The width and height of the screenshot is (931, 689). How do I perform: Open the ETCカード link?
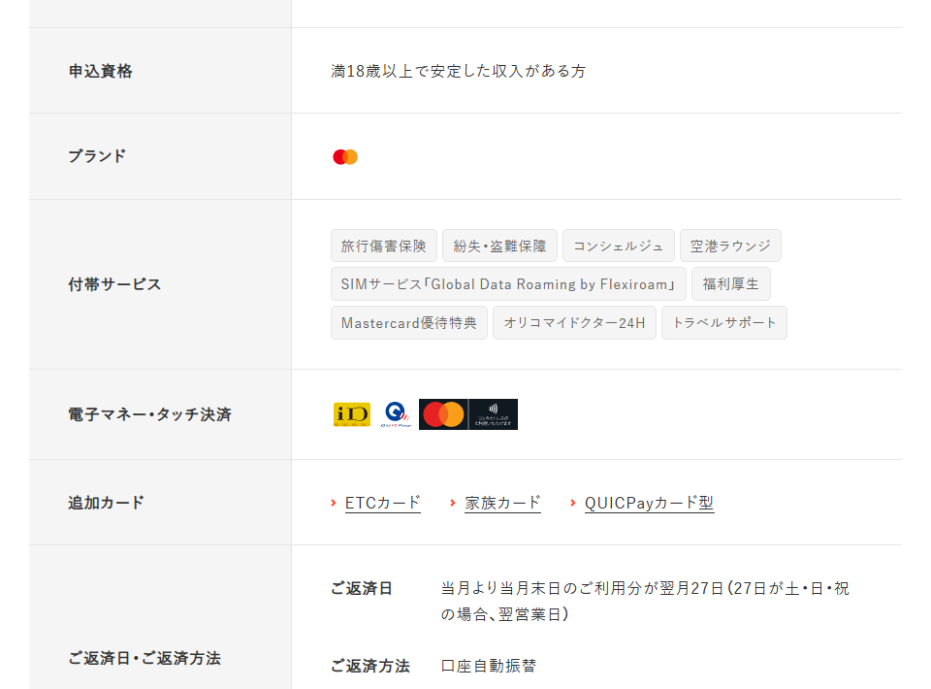[383, 503]
